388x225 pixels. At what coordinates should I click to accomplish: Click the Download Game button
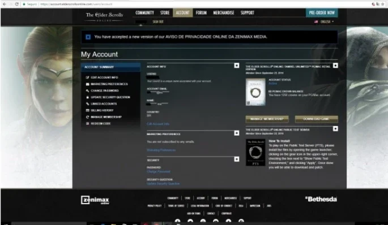point(316,119)
